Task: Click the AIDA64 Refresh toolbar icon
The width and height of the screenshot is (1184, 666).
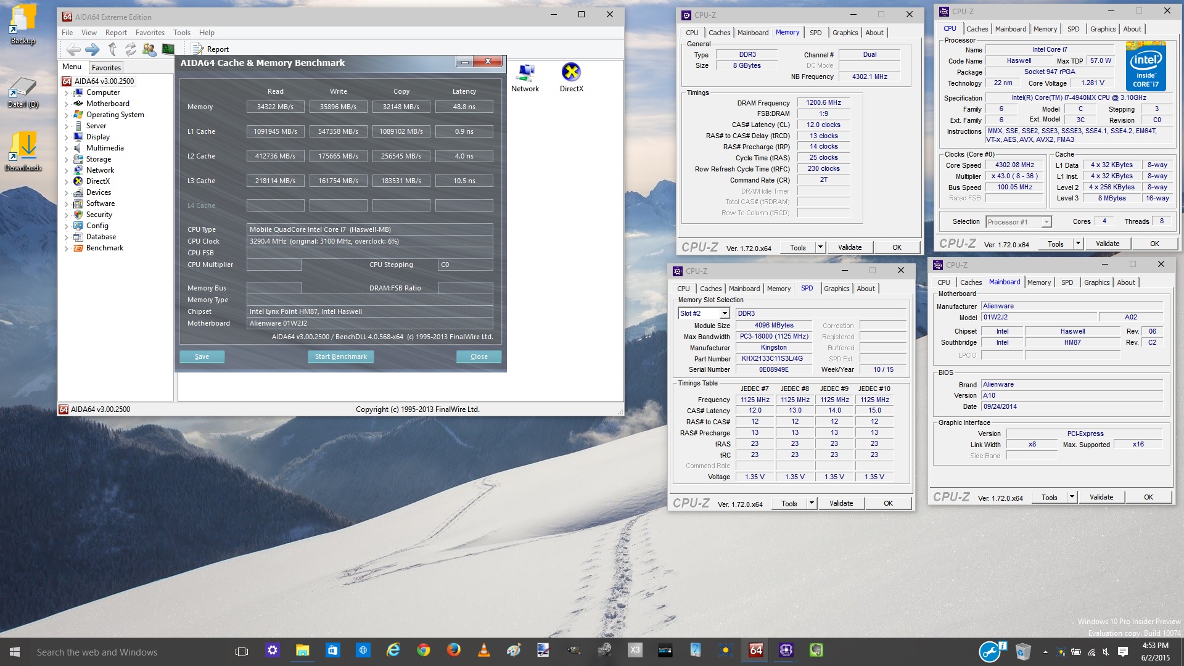Action: point(131,49)
